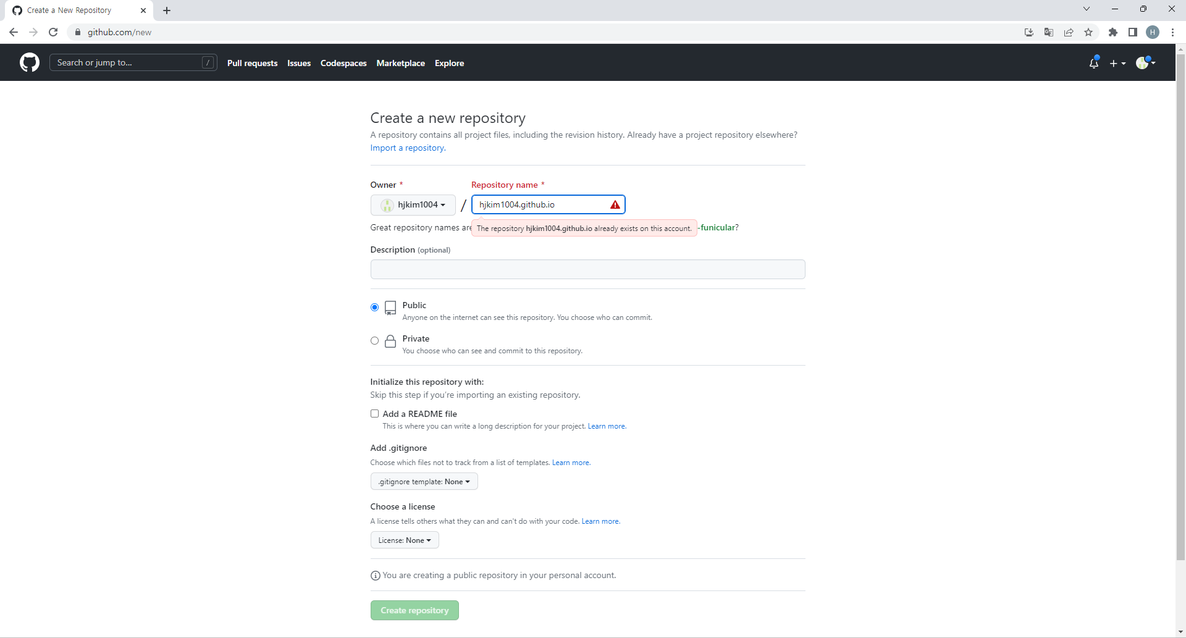Open a new browser tab
Screen dimensions: 1186x638
167,10
